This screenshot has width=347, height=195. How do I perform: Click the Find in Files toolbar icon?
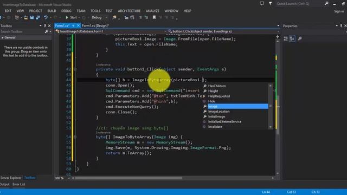(x=114, y=17)
